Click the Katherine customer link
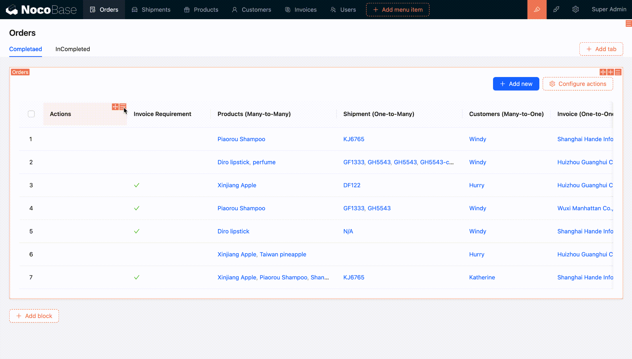 [482, 278]
